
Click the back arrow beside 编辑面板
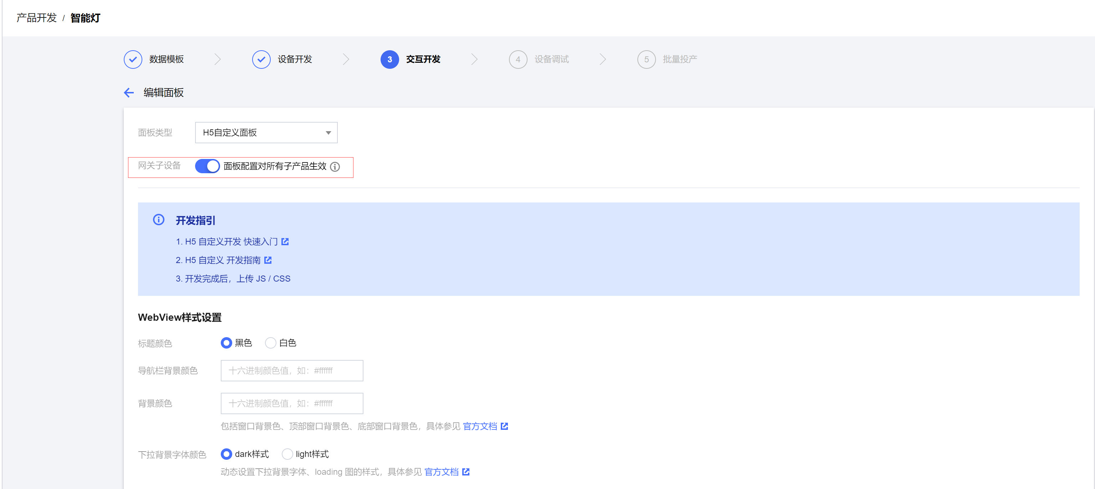click(x=129, y=93)
